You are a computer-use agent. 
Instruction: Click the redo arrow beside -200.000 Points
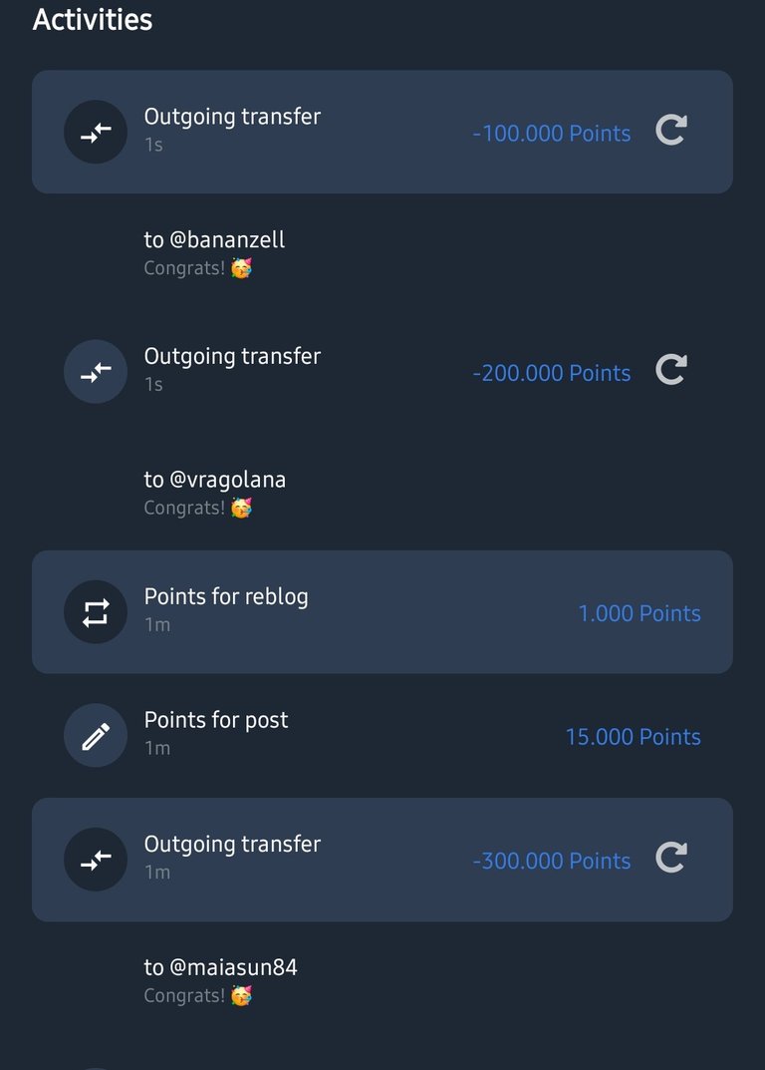671,370
